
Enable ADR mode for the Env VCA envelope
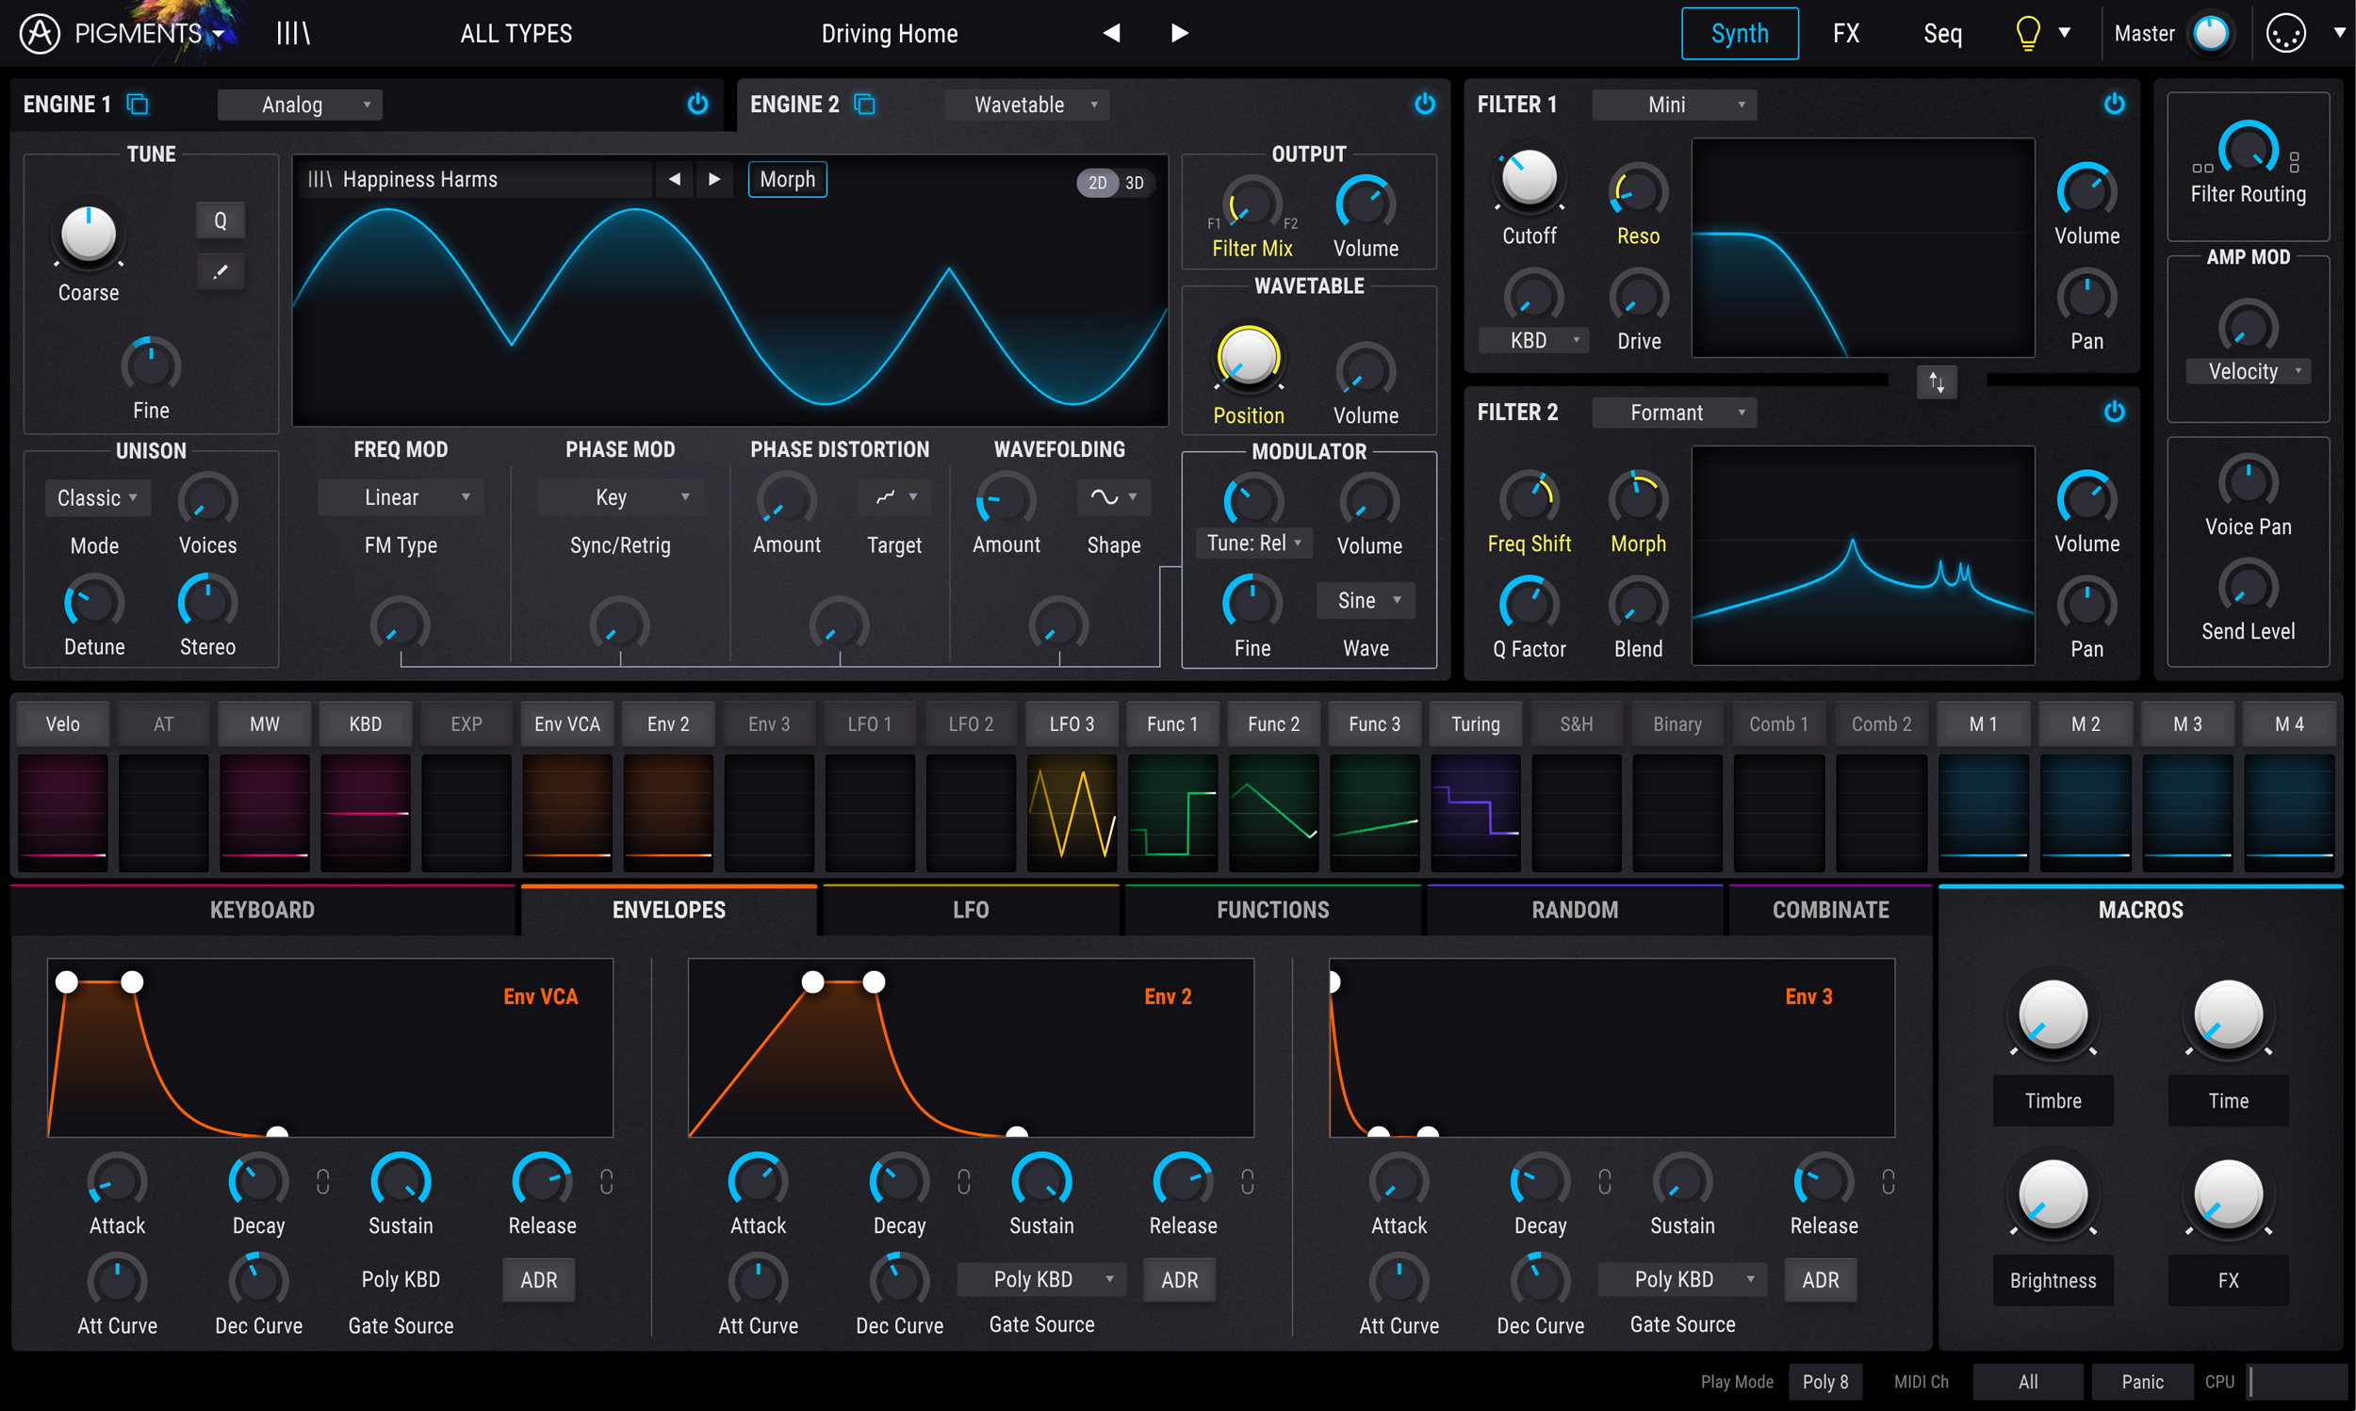[537, 1279]
